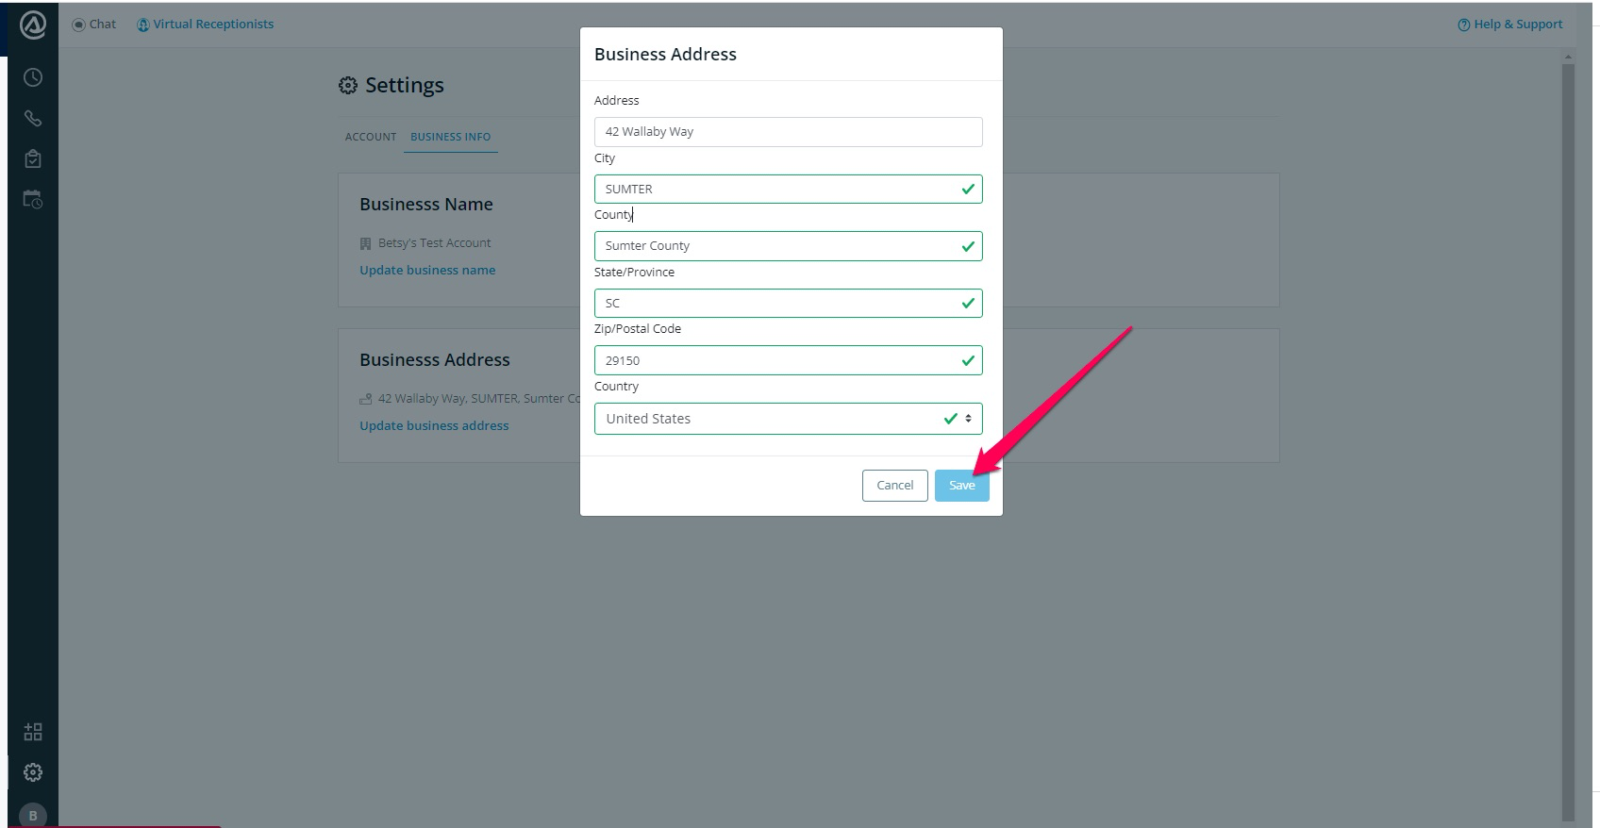The height and width of the screenshot is (828, 1600).
Task: Click the Business Address dialog title
Action: 665,55
